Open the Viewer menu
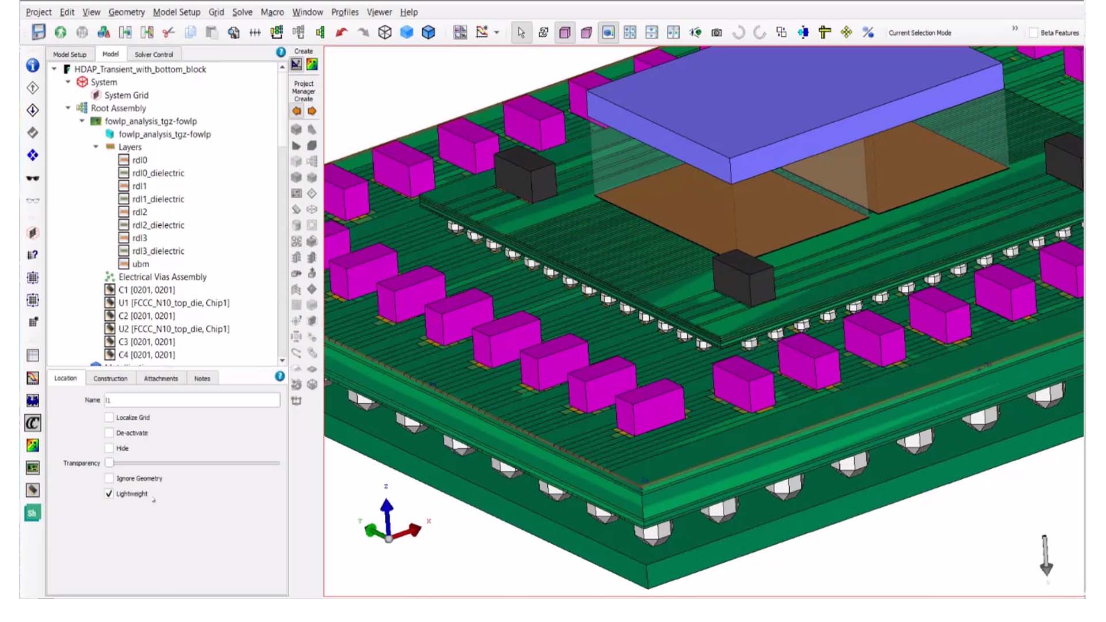1106x622 pixels. pos(379,12)
